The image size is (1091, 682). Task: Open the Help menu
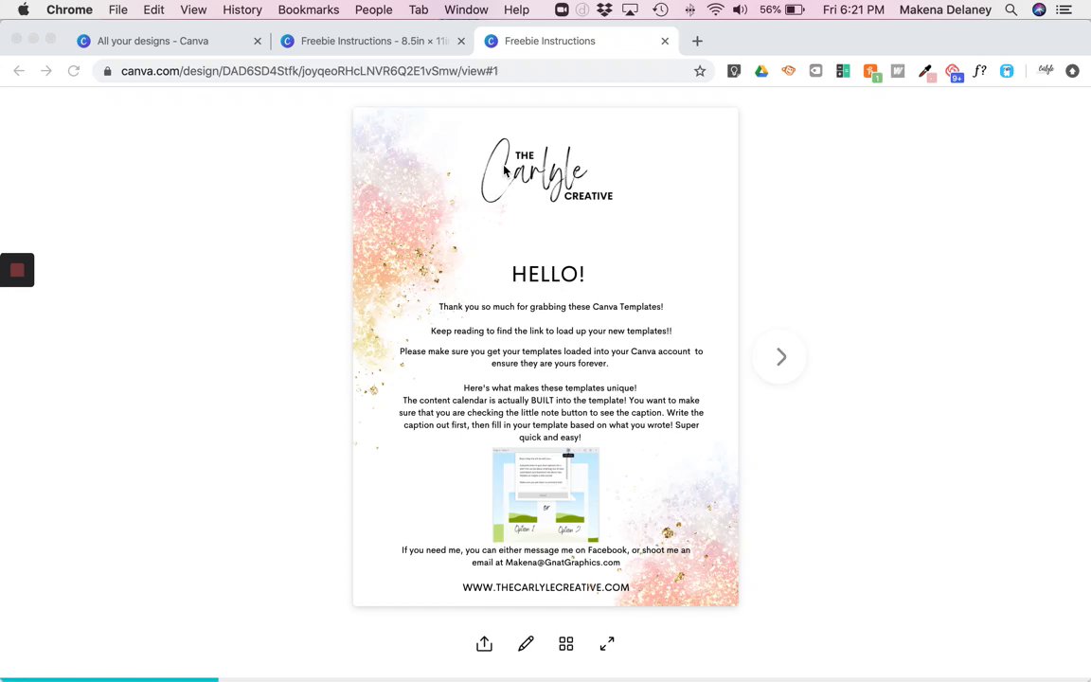coord(516,9)
